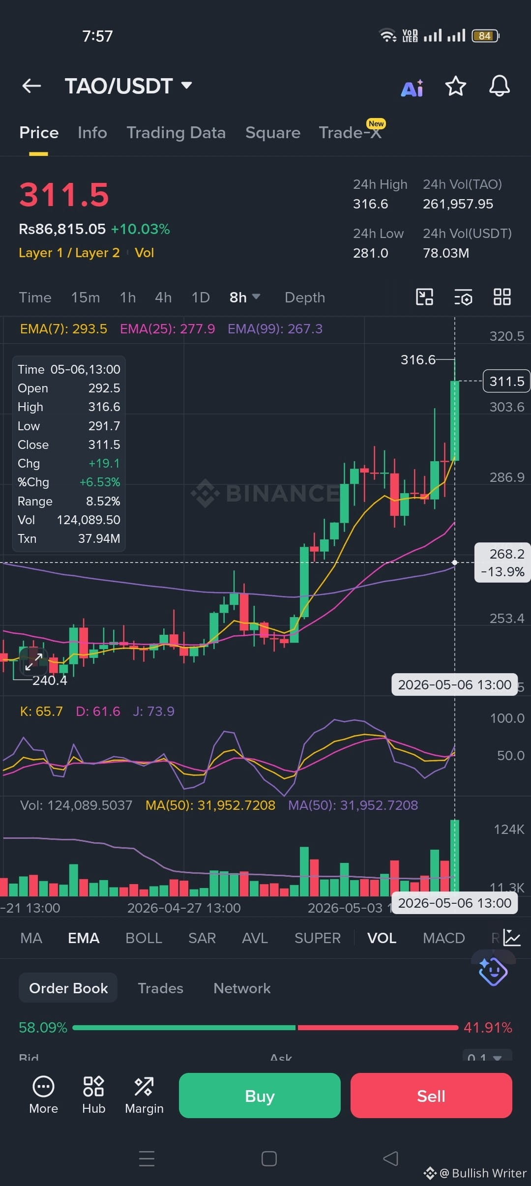Open the AI analysis icon
Image resolution: width=531 pixels, height=1186 pixels.
(x=412, y=88)
